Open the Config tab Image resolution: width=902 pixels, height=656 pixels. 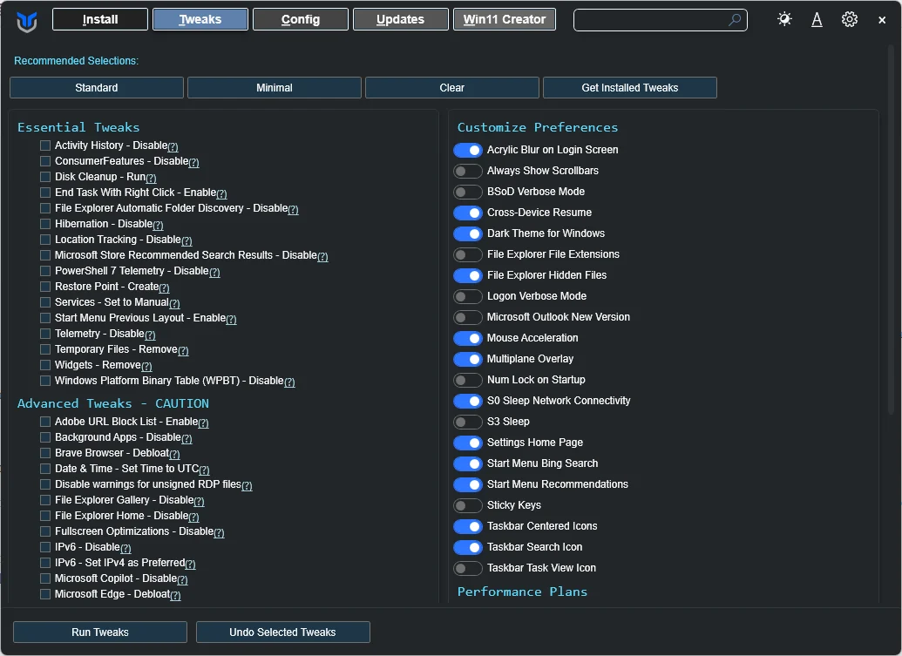pos(301,19)
